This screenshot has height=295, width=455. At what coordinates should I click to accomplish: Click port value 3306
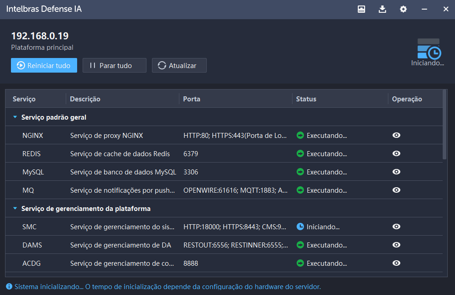(191, 172)
